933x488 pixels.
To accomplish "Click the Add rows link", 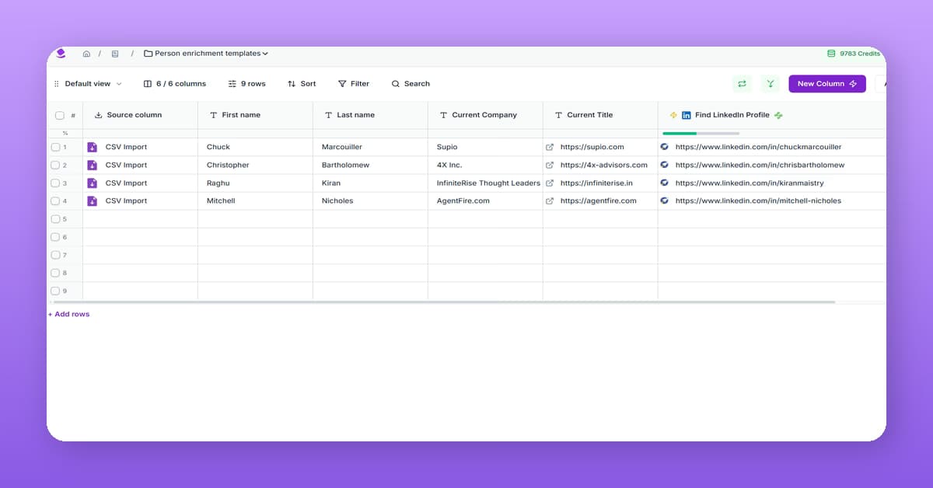I will click(68, 313).
